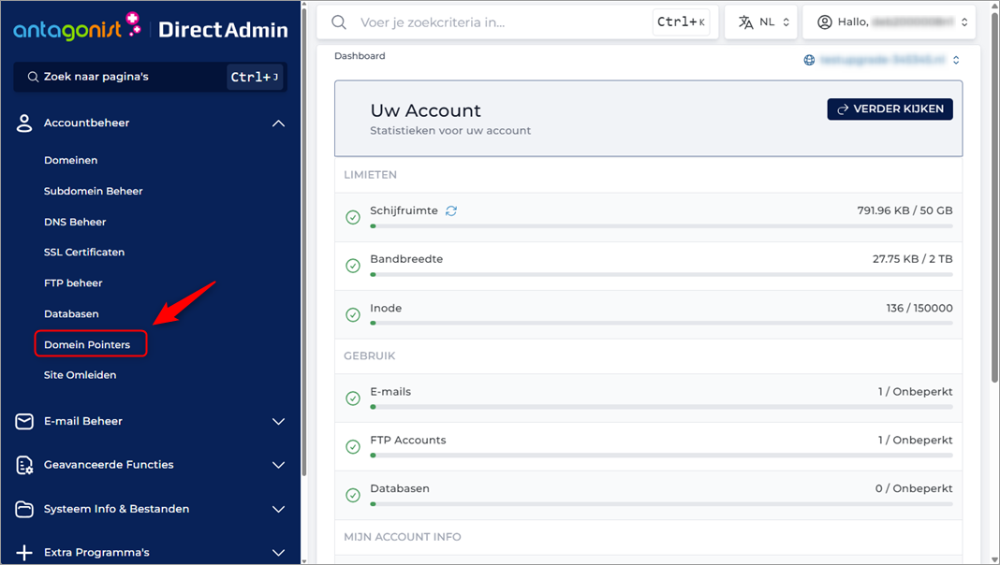Click the Bandbreedte progress bar

[x=661, y=274]
